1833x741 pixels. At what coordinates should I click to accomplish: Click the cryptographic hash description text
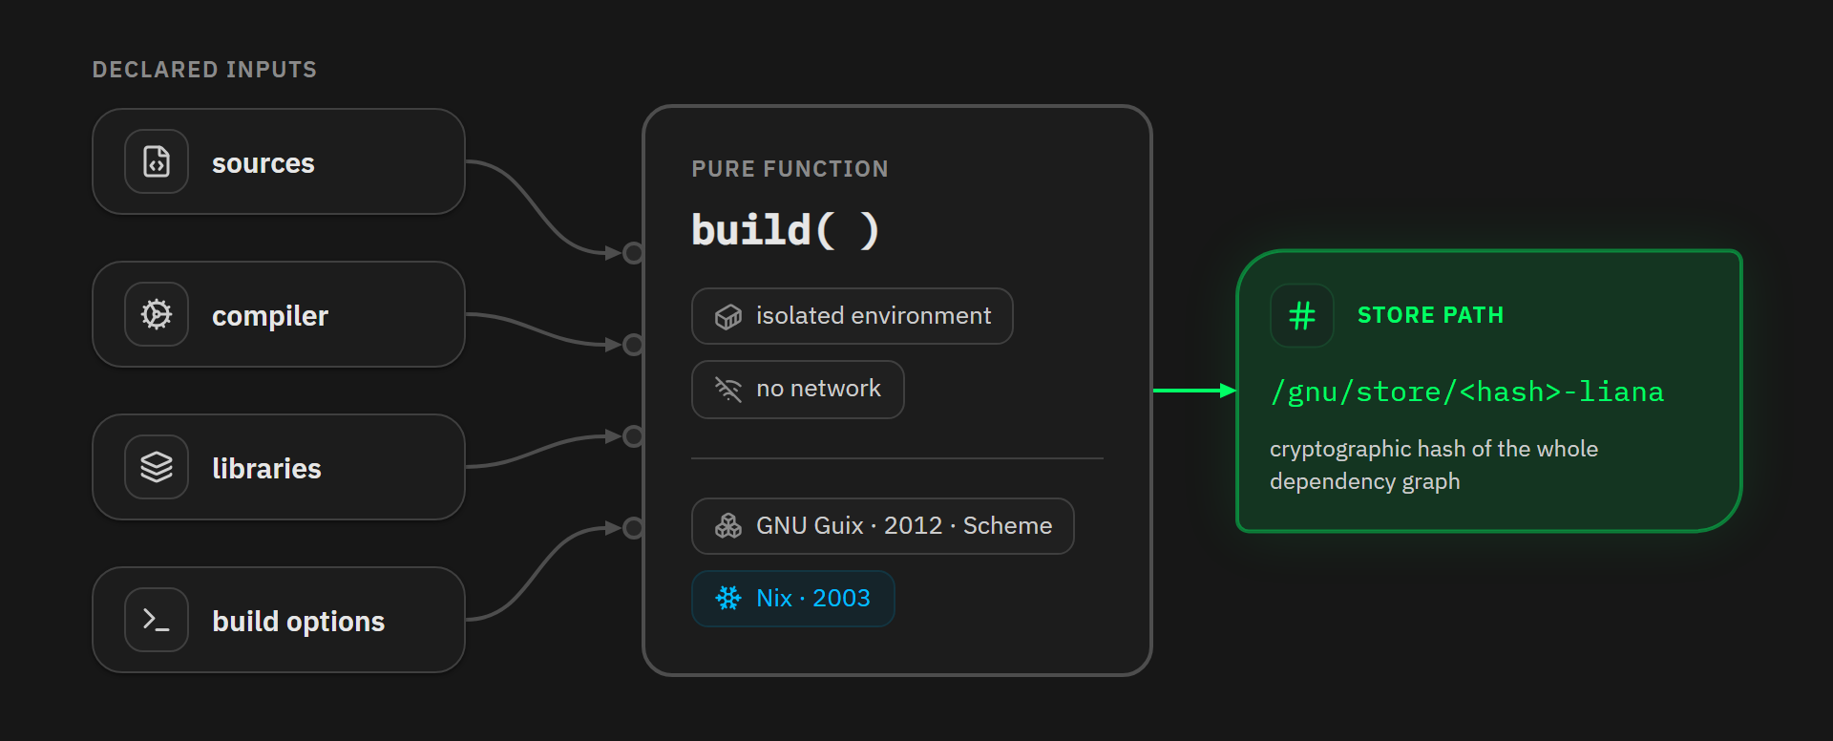1434,465
